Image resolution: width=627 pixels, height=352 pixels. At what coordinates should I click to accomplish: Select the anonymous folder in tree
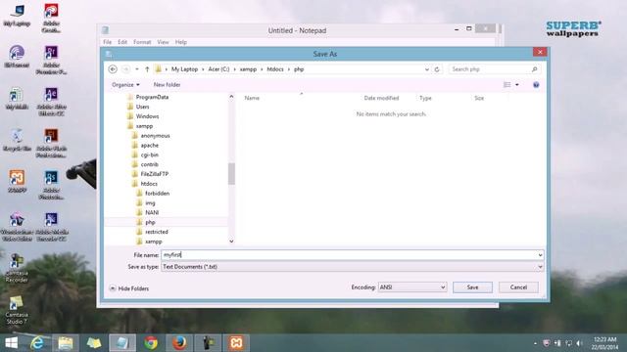click(155, 136)
